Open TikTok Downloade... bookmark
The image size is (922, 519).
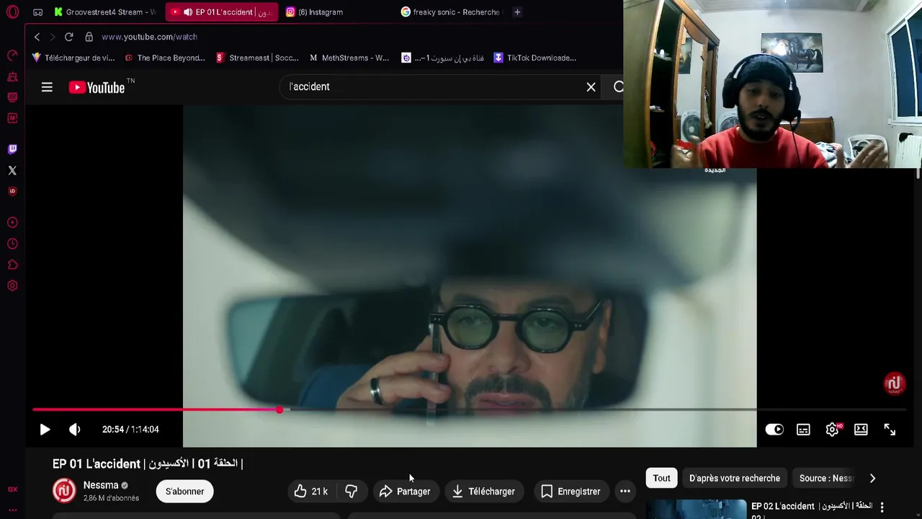click(x=535, y=58)
